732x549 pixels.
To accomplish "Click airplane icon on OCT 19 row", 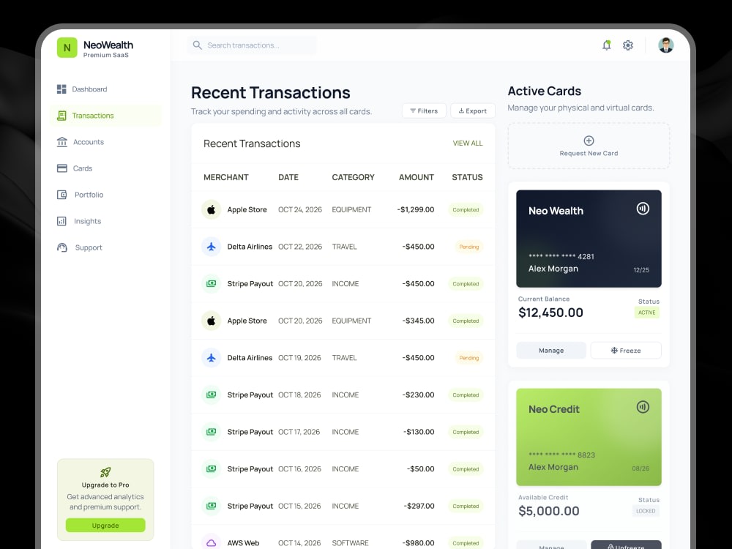I will 211,358.
